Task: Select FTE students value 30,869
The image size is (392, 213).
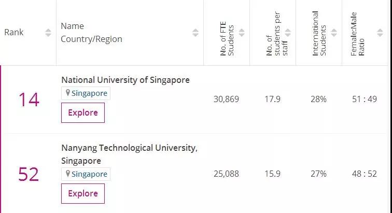Action: coord(226,99)
